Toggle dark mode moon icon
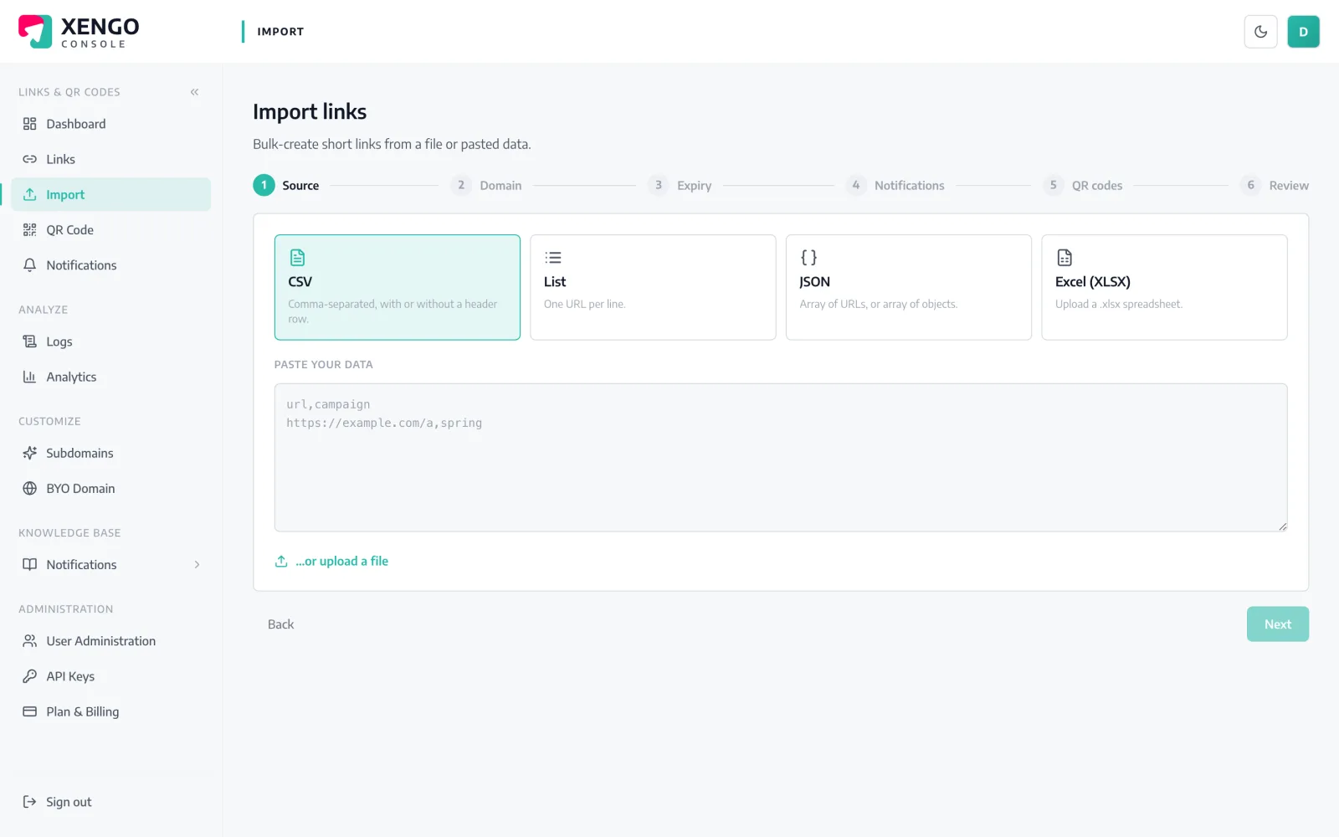 [1260, 32]
